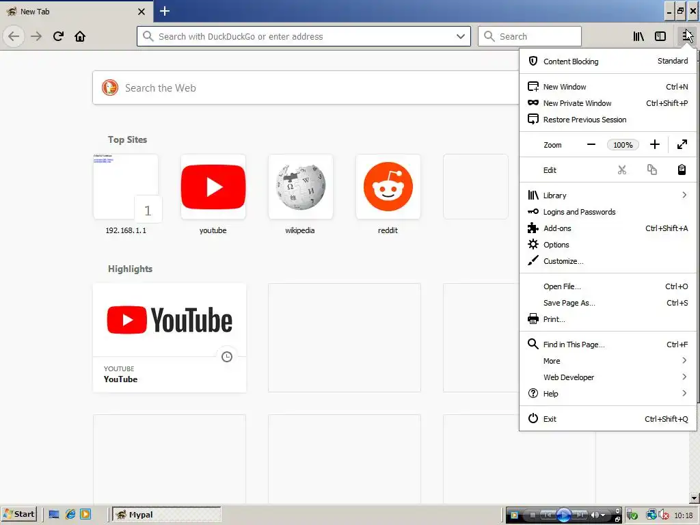Open Logins and Passwords
This screenshot has height=525, width=700.
[608, 212]
